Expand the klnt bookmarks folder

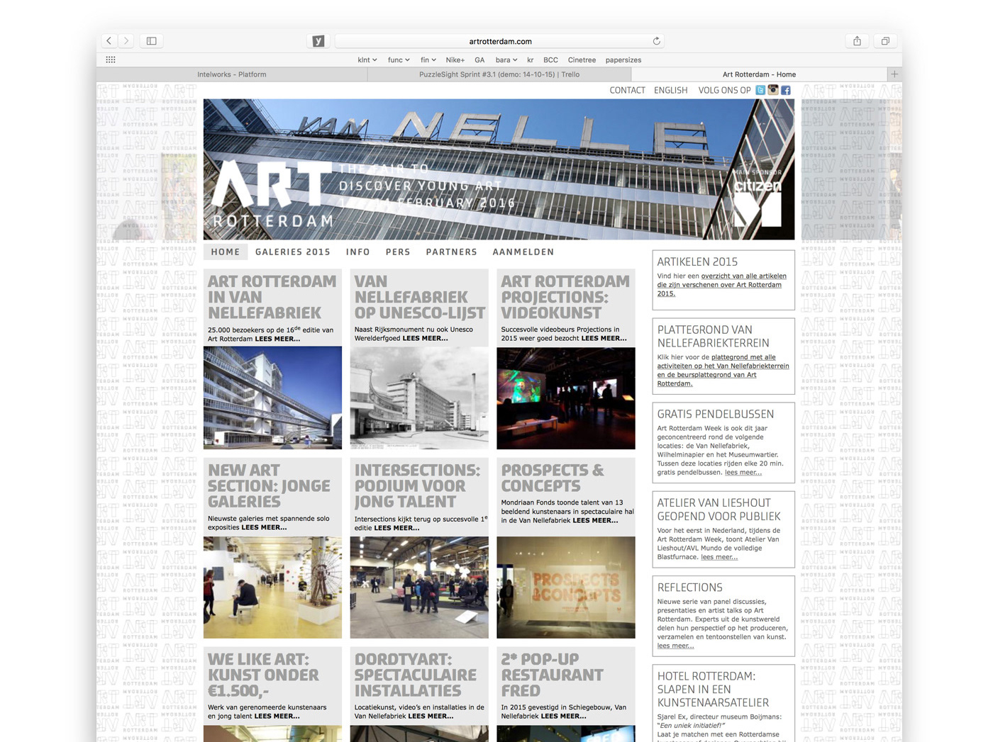[367, 60]
